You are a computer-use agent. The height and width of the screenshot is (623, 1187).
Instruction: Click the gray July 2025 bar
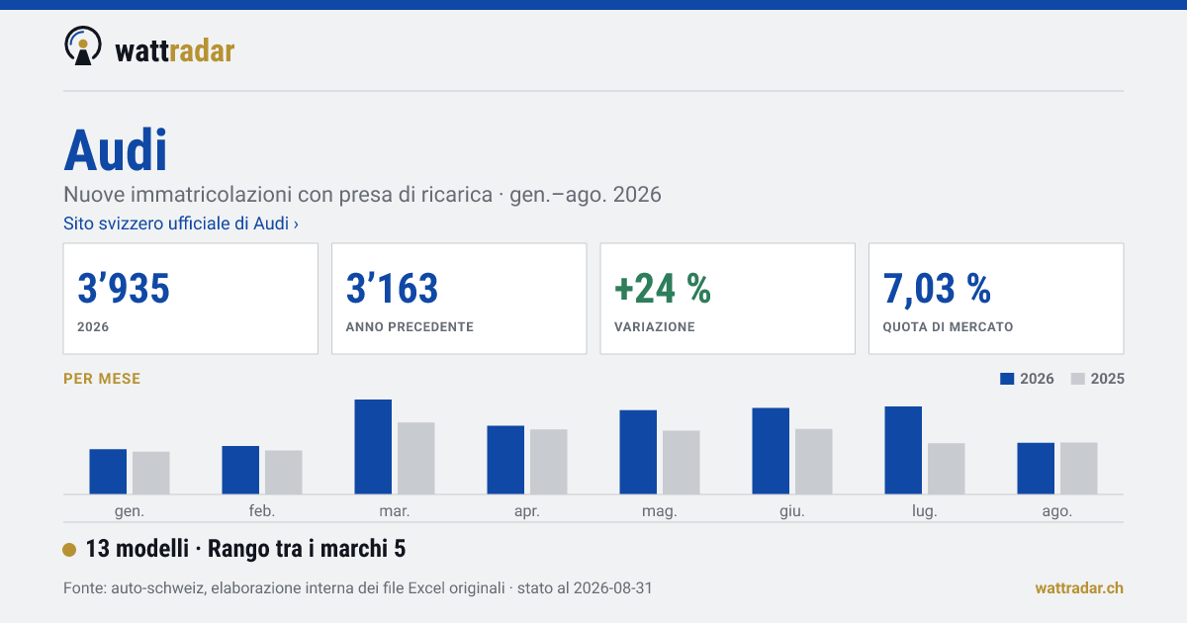947,469
